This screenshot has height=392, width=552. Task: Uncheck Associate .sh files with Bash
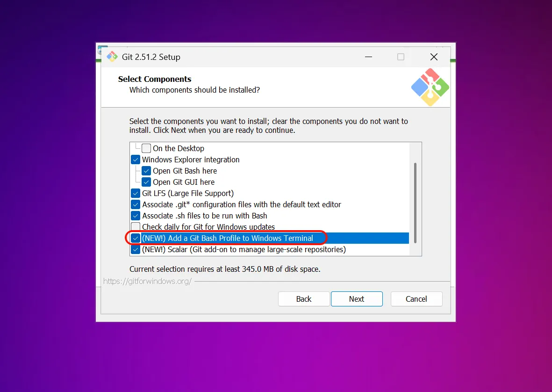(x=136, y=216)
